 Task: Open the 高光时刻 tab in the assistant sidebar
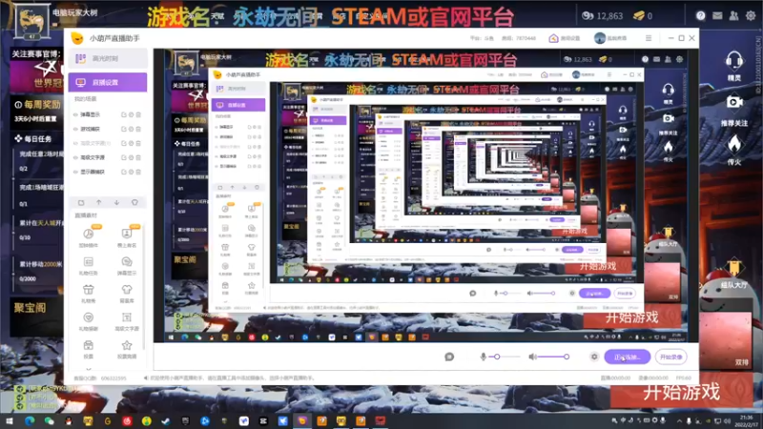[x=108, y=58]
